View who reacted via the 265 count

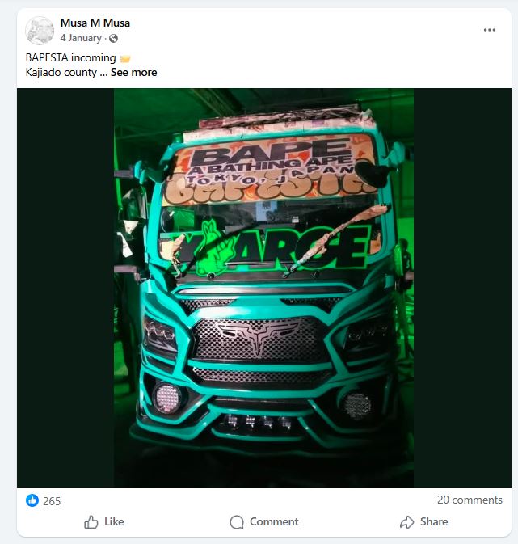(52, 501)
